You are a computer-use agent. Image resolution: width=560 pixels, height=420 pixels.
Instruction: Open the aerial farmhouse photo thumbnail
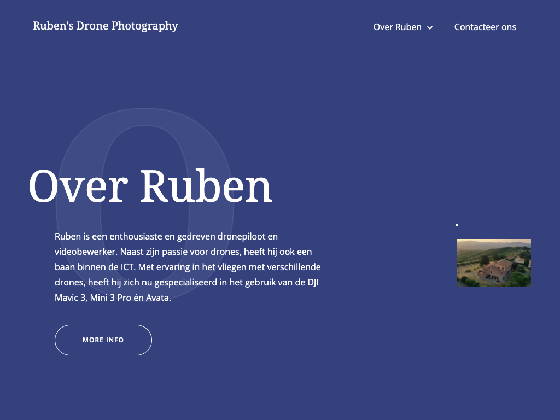click(x=493, y=263)
